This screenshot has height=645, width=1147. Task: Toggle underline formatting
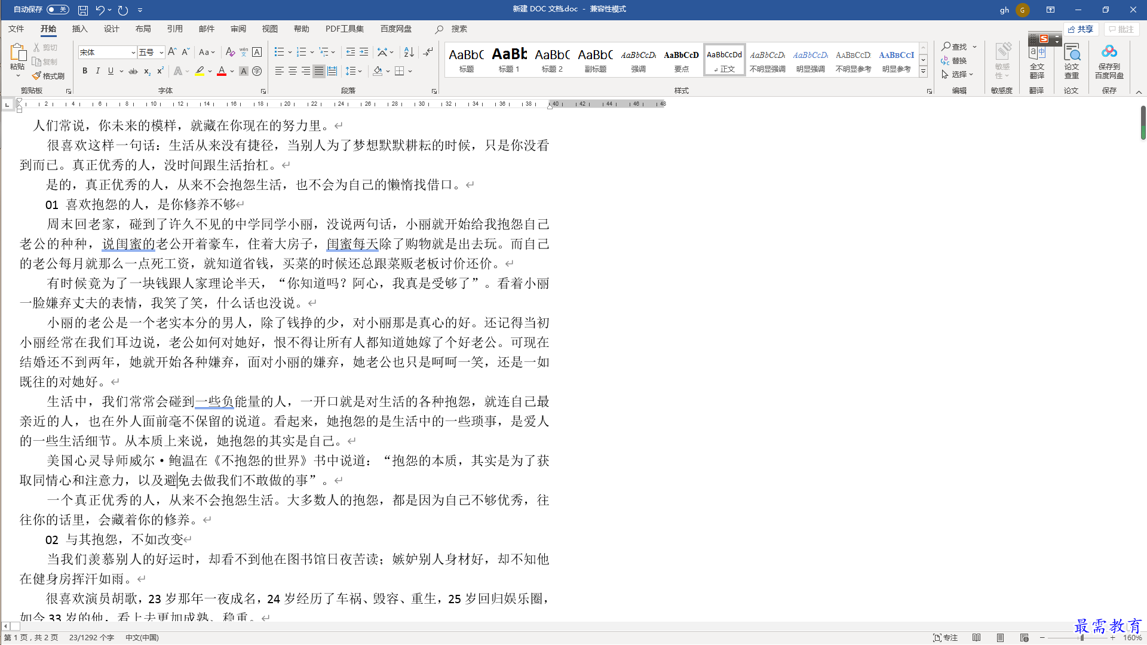(111, 71)
